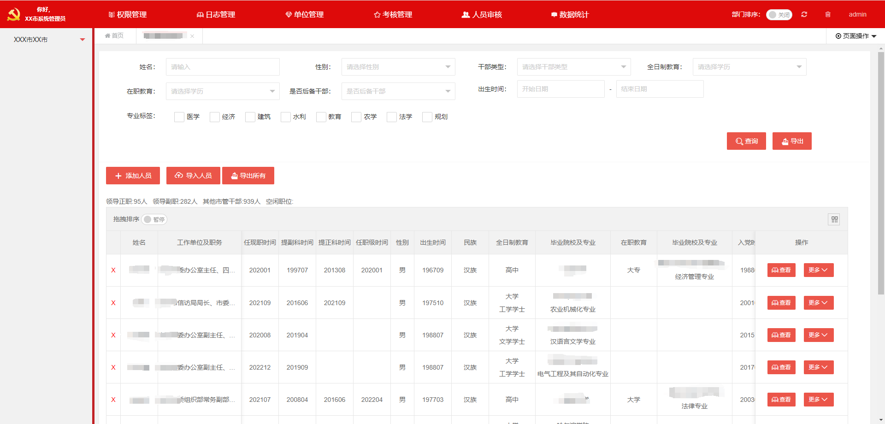Screen dimensions: 885x424
Task: Click the 查询 search button
Action: [x=746, y=141]
